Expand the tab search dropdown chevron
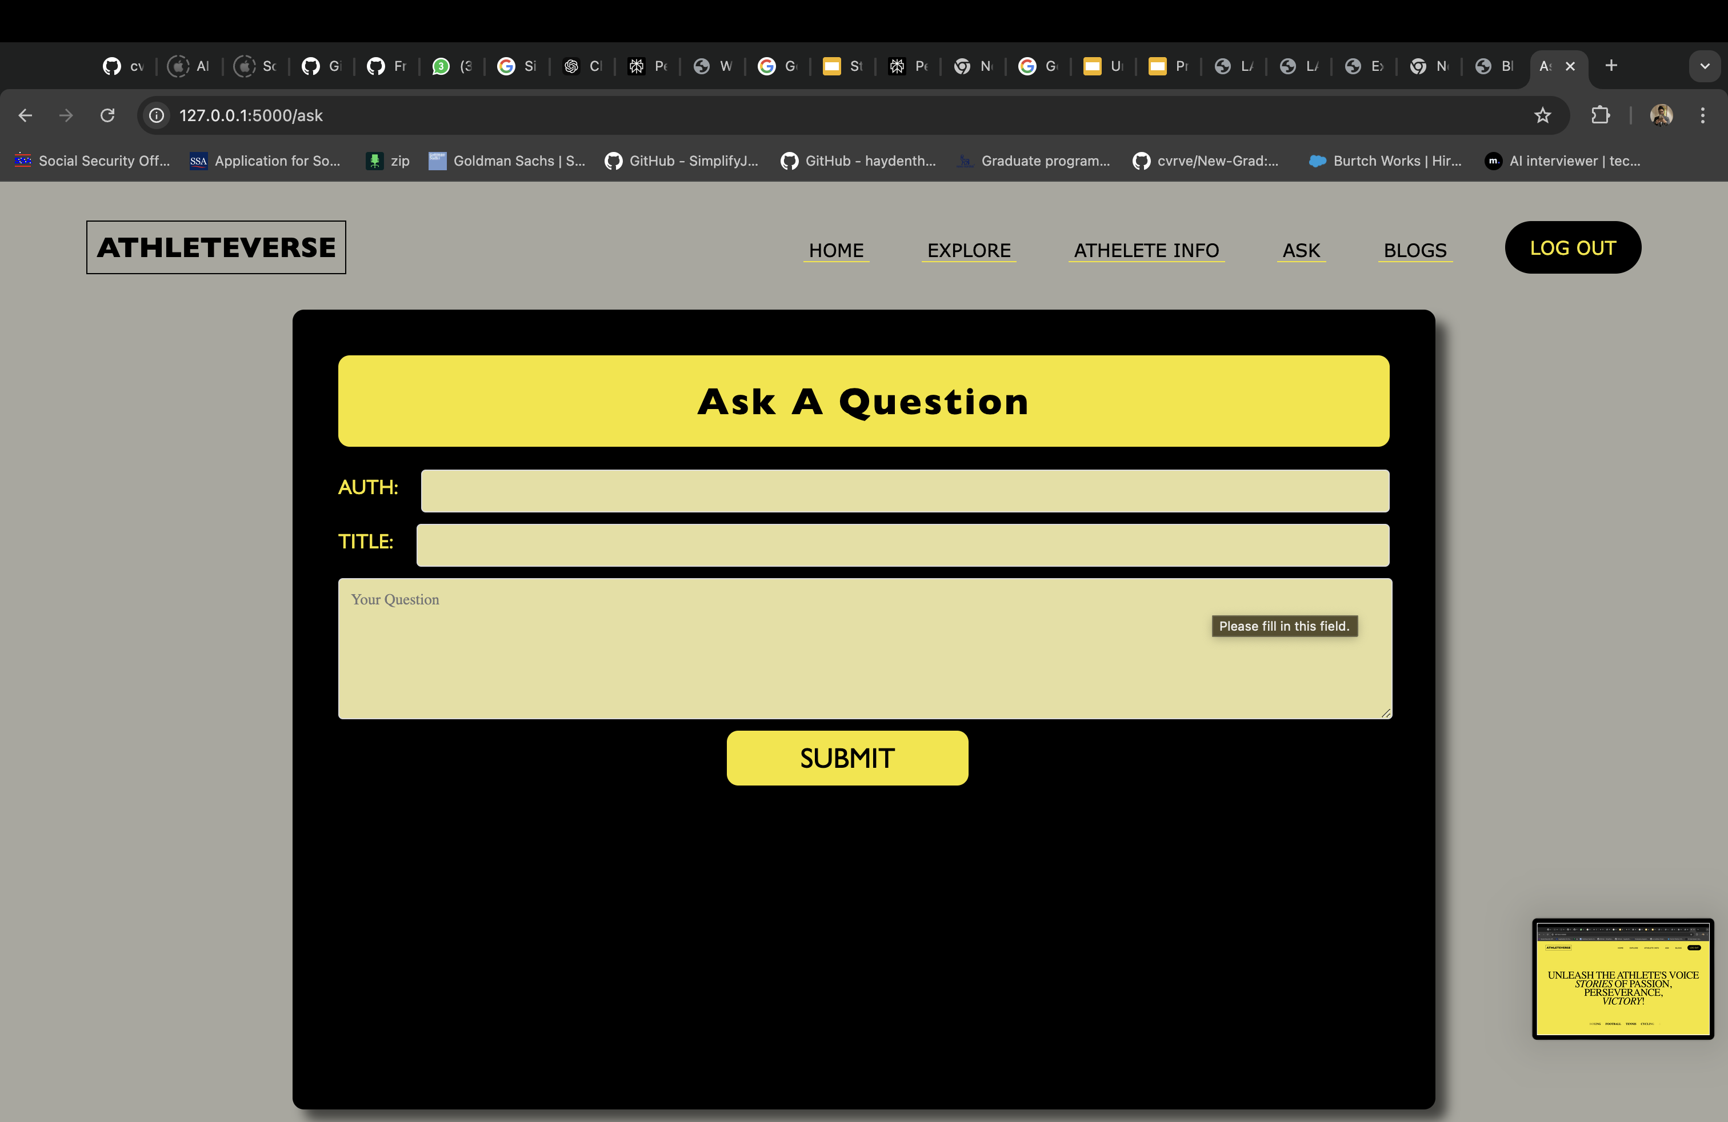This screenshot has height=1122, width=1728. coord(1705,66)
